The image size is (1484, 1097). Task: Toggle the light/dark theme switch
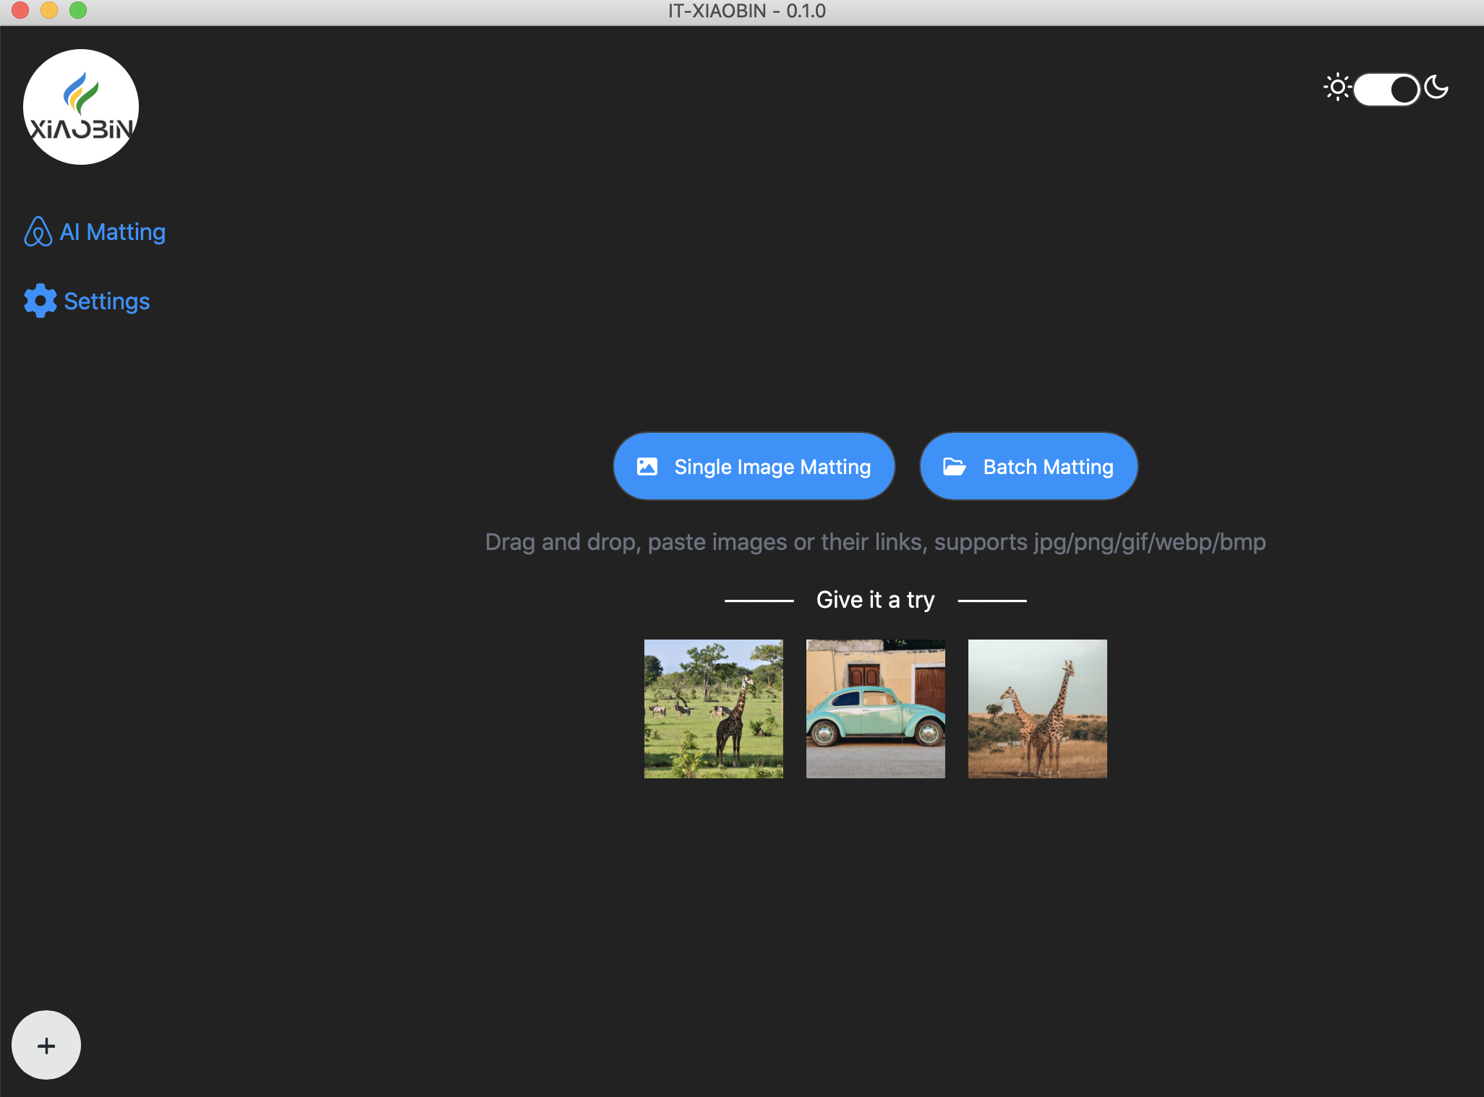coord(1386,90)
